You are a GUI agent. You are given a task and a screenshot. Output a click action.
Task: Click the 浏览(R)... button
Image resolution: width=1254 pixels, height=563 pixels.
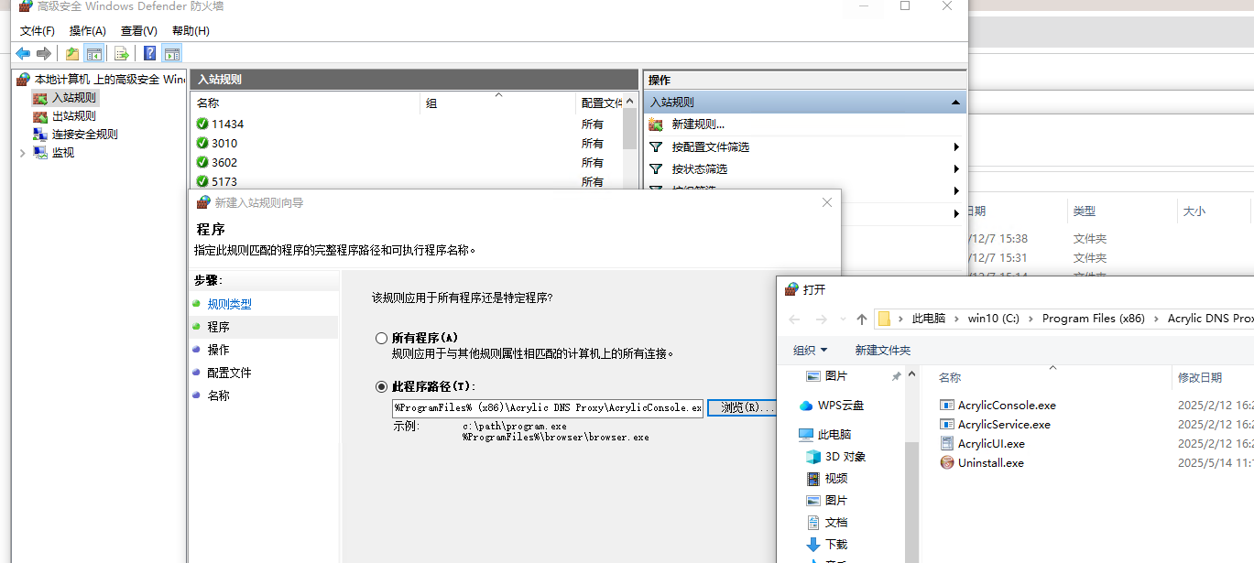(x=741, y=408)
